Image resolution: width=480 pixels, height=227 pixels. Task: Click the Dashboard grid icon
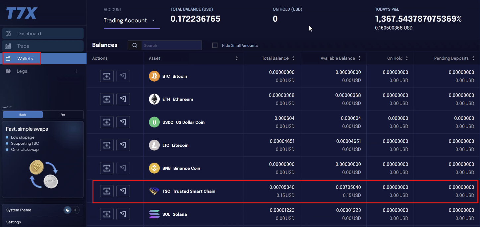point(8,34)
